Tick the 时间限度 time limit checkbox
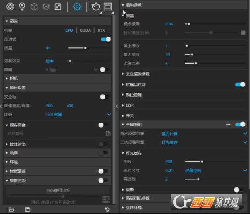 click(x=243, y=33)
